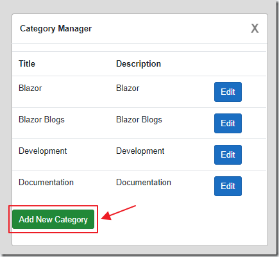This screenshot has width=279, height=257.
Task: Close the Category Manager dialog with X
Action: point(255,28)
